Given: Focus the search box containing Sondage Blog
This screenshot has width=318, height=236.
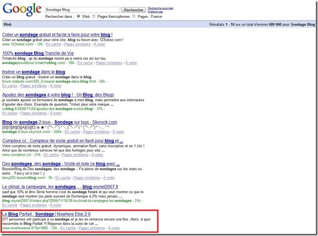Looking at the screenshot, I should [x=82, y=9].
